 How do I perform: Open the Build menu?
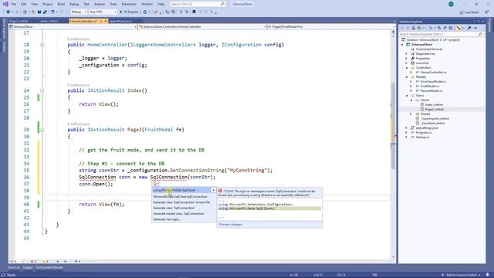(61, 4)
